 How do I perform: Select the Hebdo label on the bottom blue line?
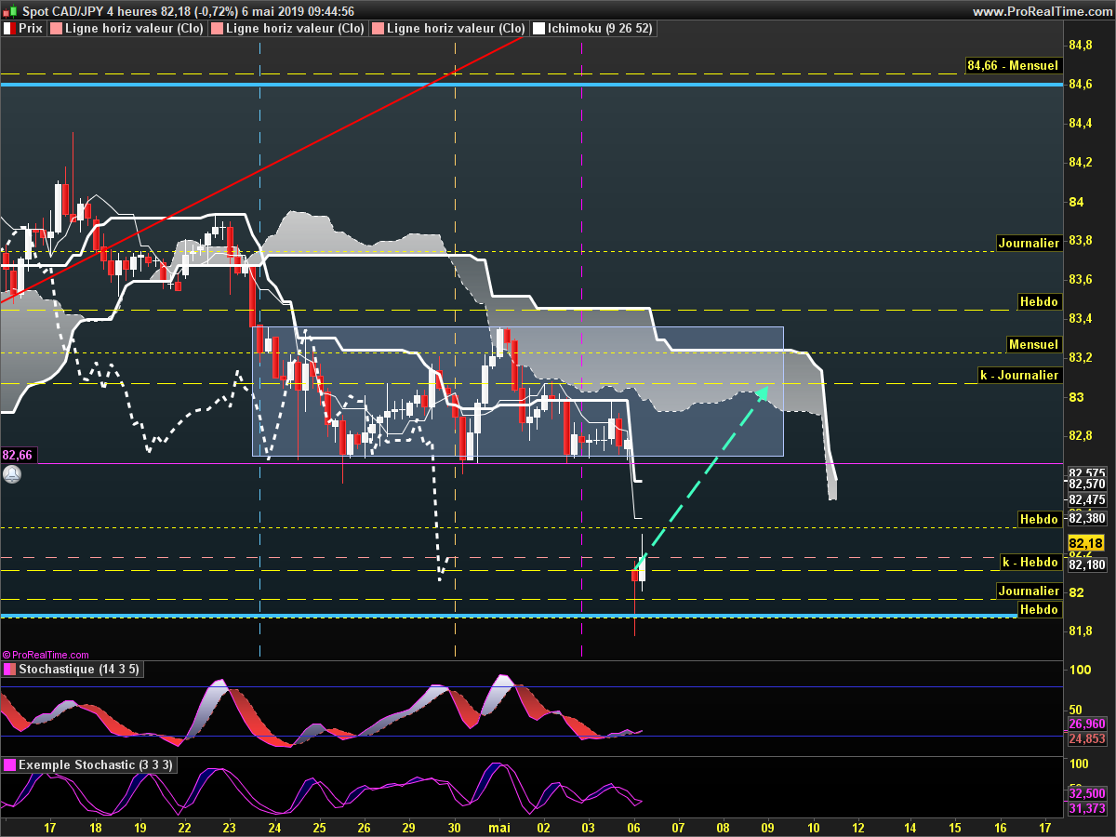1039,609
